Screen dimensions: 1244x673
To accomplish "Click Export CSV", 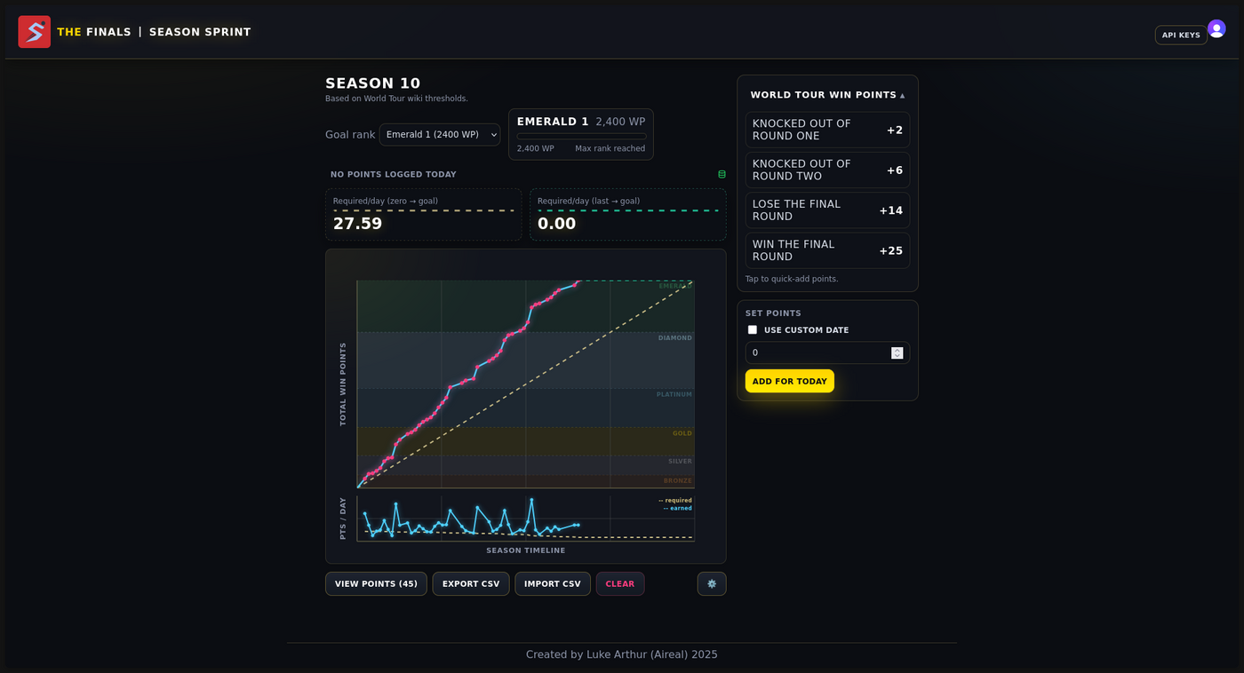I will pos(471,583).
